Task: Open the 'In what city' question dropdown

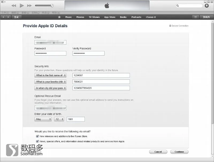Action: click(50, 88)
